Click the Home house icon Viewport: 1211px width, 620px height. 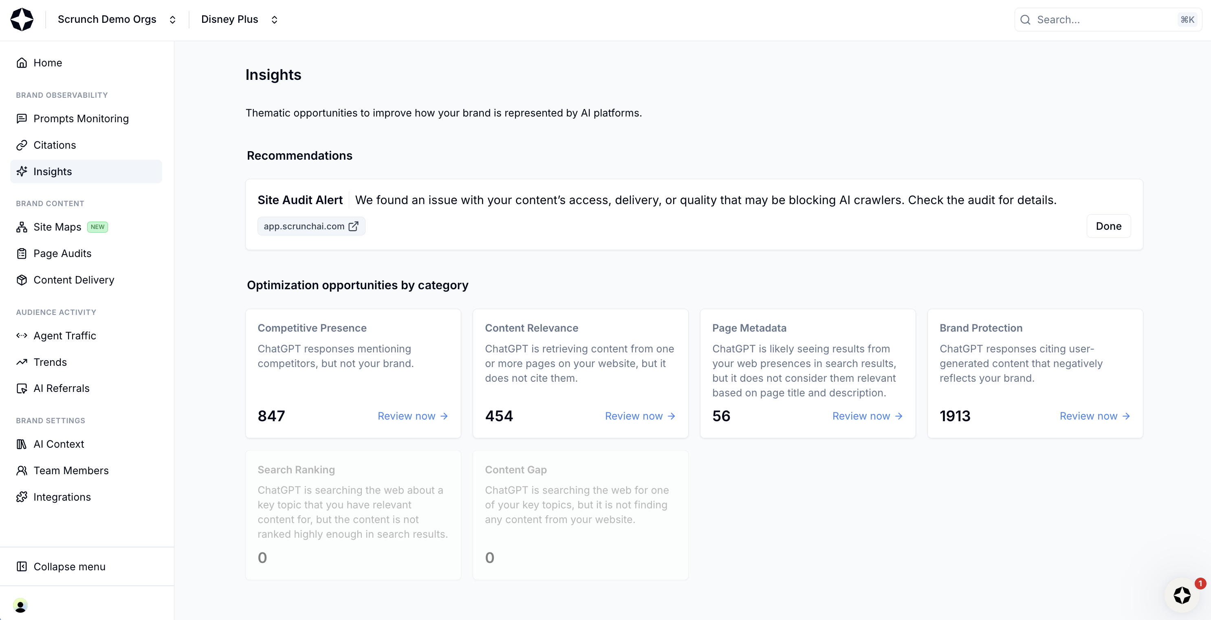22,62
